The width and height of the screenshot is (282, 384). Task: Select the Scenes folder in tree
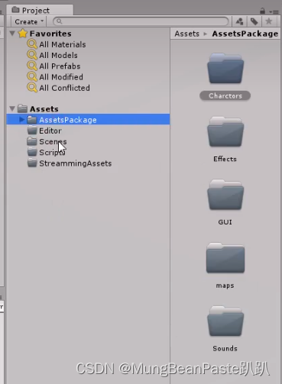coord(53,142)
